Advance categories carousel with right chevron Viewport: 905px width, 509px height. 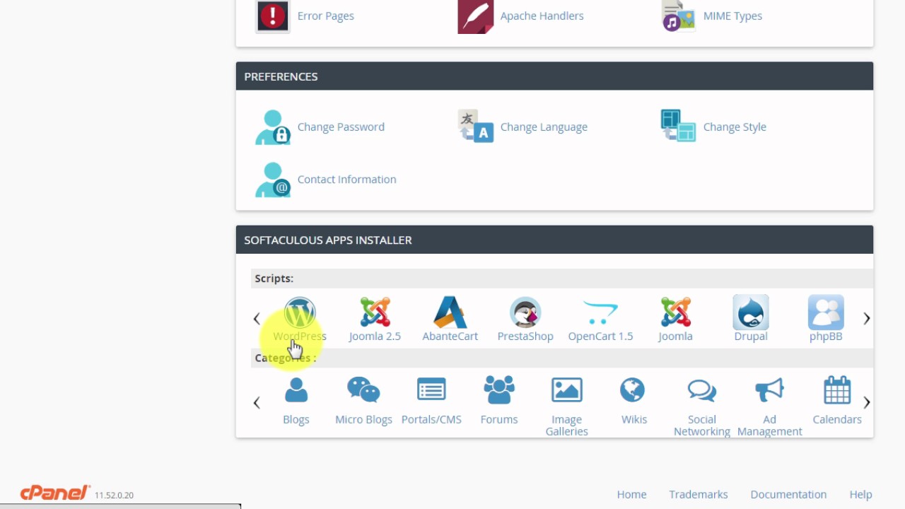click(x=866, y=403)
